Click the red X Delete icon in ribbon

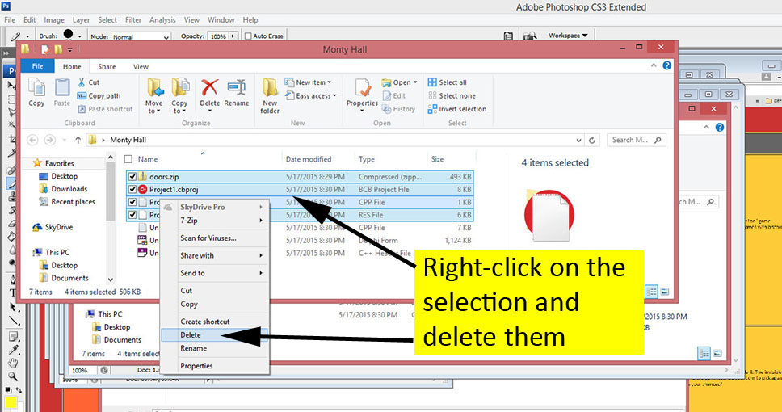209,88
